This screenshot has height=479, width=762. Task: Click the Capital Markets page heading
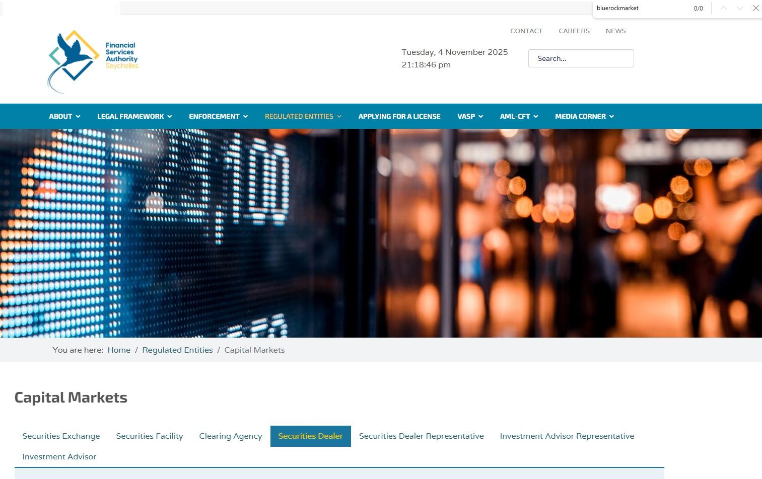pos(71,397)
